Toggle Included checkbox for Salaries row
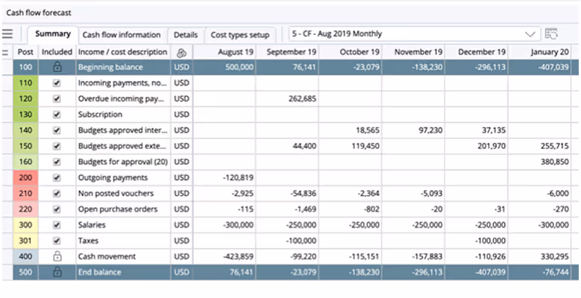This screenshot has height=298, width=581. click(x=57, y=225)
